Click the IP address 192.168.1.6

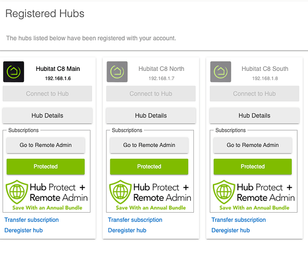tap(58, 79)
